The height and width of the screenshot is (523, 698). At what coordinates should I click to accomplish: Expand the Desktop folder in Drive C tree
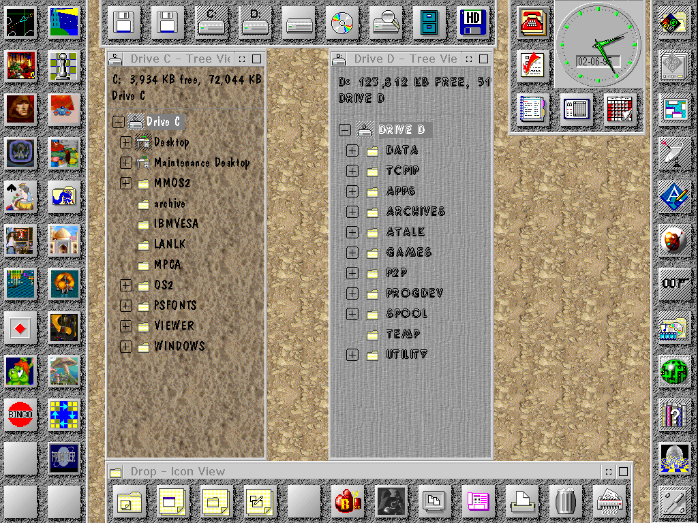125,142
